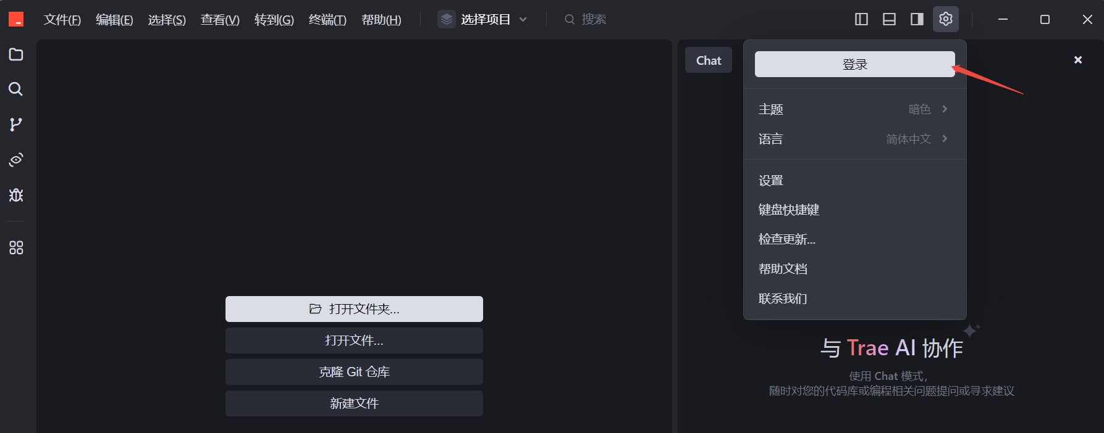The height and width of the screenshot is (433, 1104).
Task: Expand the 语言 language submenu
Action: point(855,139)
